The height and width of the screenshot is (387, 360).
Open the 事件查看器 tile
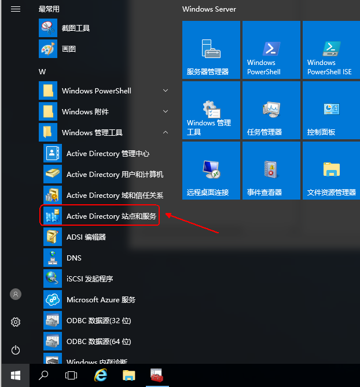point(271,171)
